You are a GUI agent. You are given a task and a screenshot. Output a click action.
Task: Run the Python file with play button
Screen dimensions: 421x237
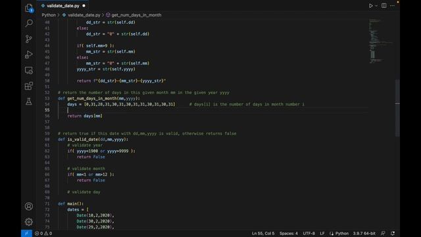click(x=371, y=6)
